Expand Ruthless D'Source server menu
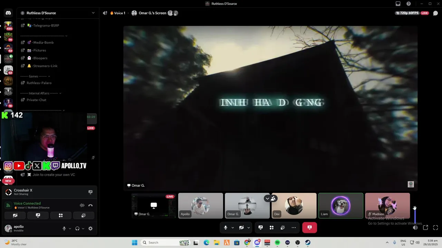442x248 pixels. click(x=93, y=13)
